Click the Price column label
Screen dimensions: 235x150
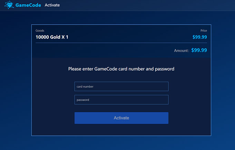pos(204,31)
